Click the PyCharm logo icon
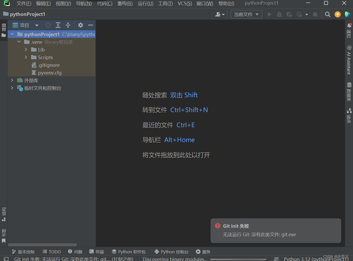Viewport: 353px width, 261px height. point(7,3)
